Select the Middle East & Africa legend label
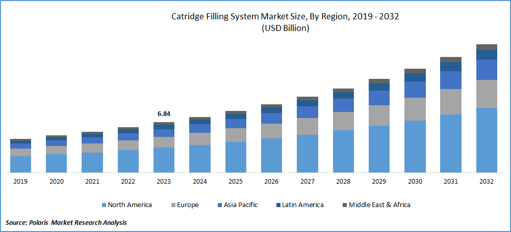 click(x=379, y=205)
